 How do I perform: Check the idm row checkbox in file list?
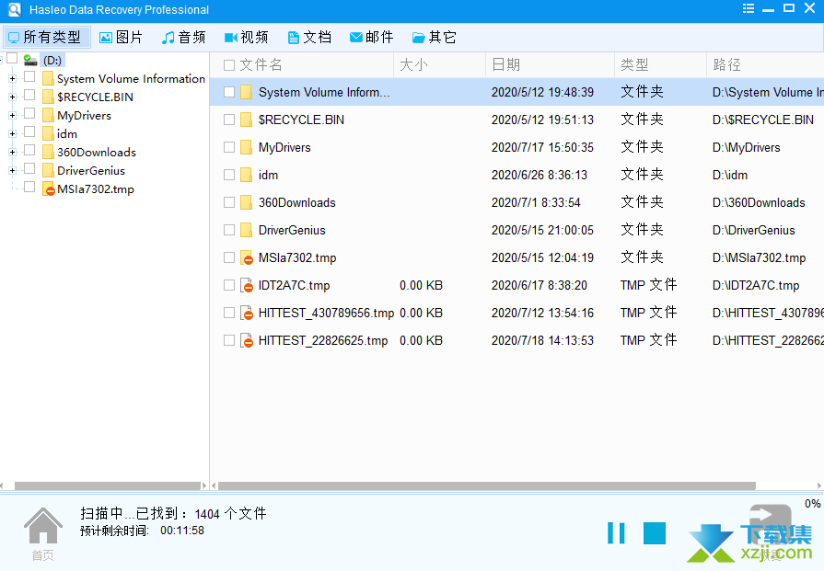click(x=229, y=175)
